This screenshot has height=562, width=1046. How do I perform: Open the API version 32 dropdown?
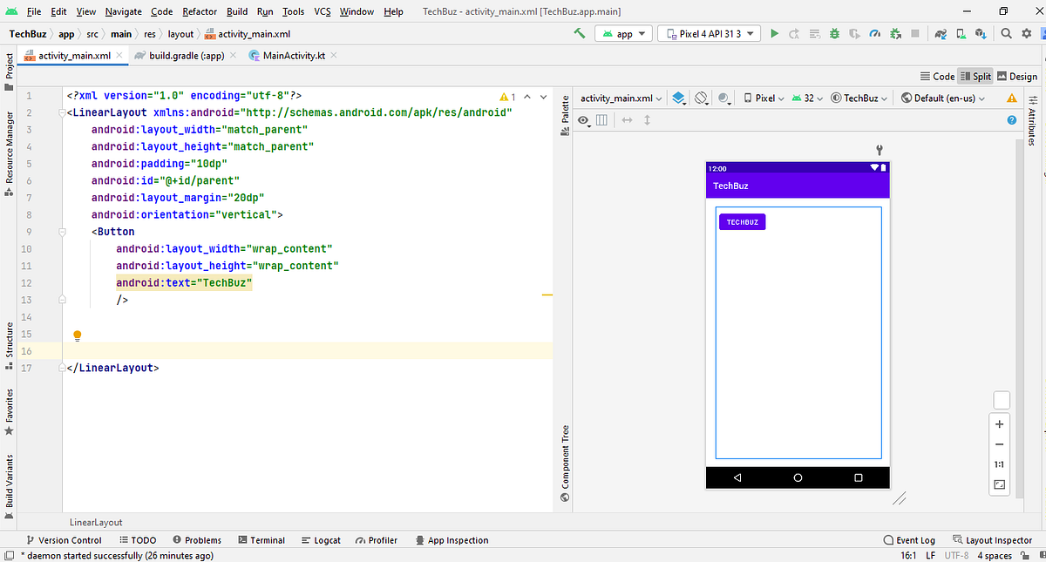806,98
